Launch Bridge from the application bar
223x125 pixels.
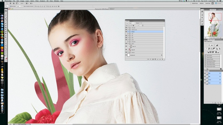click(x=10, y=3)
